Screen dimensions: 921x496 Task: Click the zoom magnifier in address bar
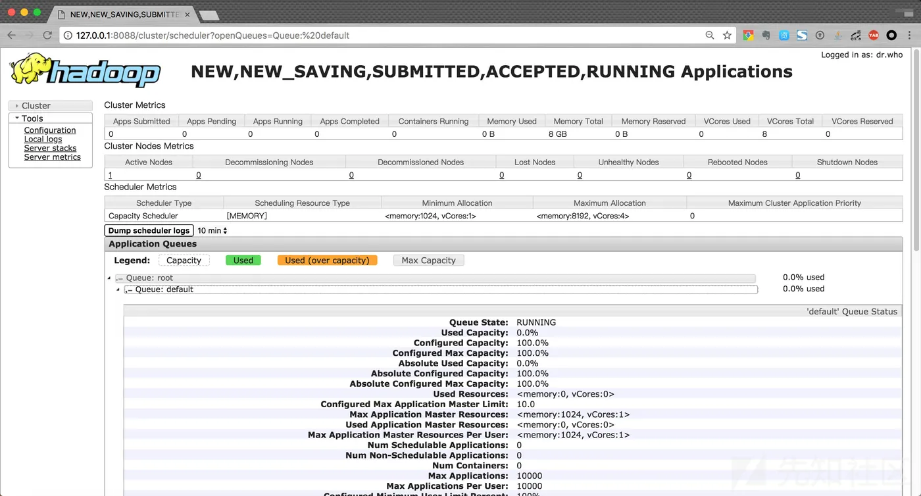point(710,36)
